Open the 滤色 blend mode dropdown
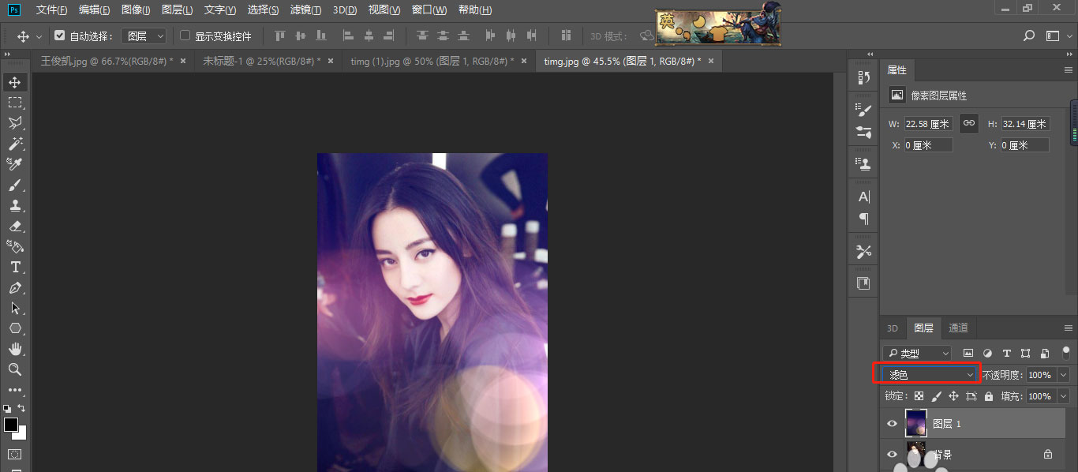Image resolution: width=1078 pixels, height=472 pixels. pyautogui.click(x=929, y=375)
